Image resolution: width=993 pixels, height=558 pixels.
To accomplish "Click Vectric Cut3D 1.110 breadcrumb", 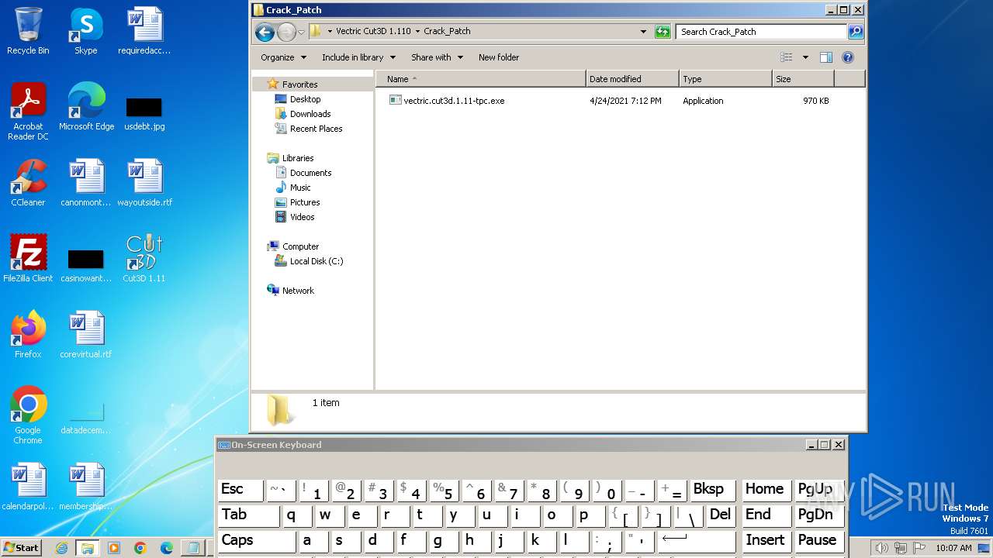I will pyautogui.click(x=373, y=32).
